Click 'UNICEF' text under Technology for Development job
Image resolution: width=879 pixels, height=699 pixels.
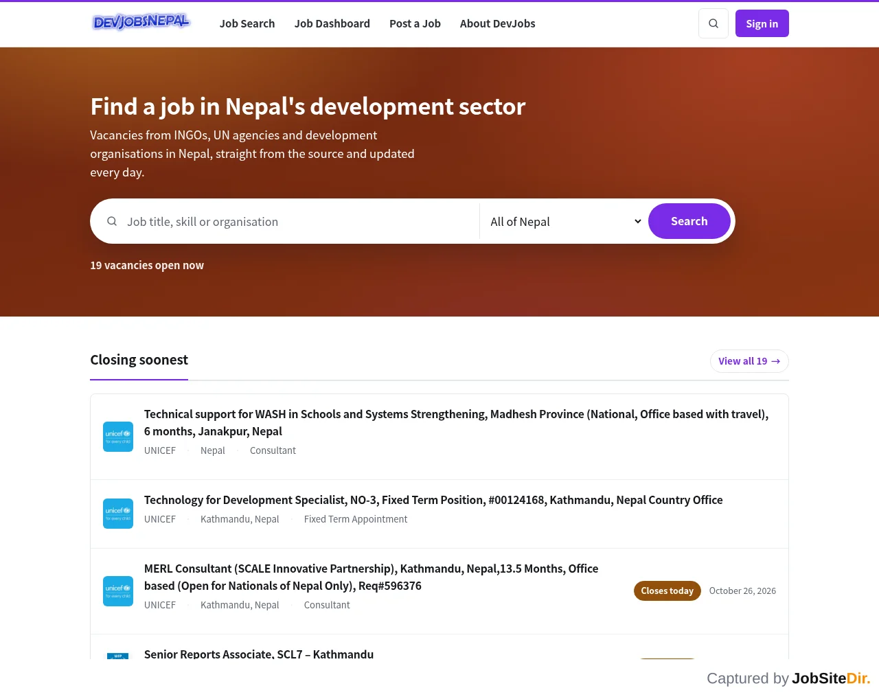(x=160, y=519)
